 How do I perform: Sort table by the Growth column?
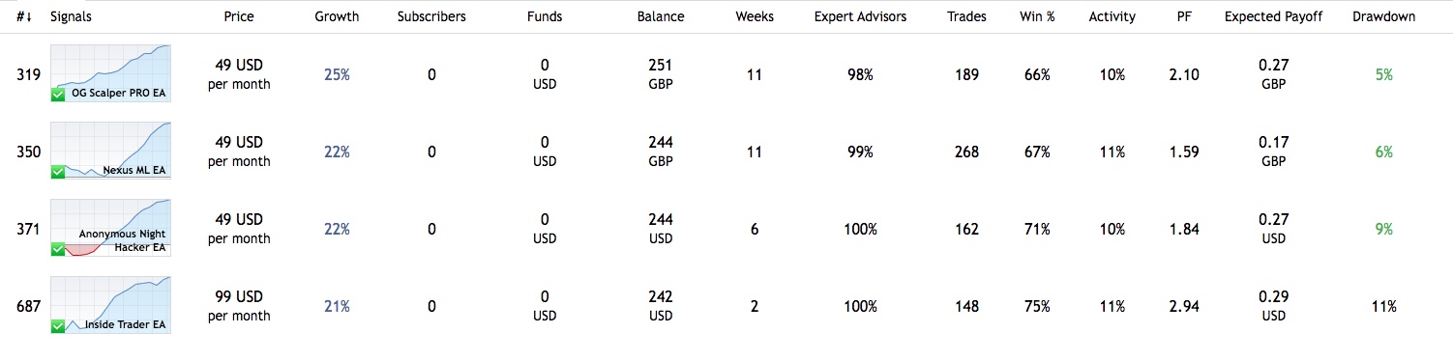[x=337, y=16]
